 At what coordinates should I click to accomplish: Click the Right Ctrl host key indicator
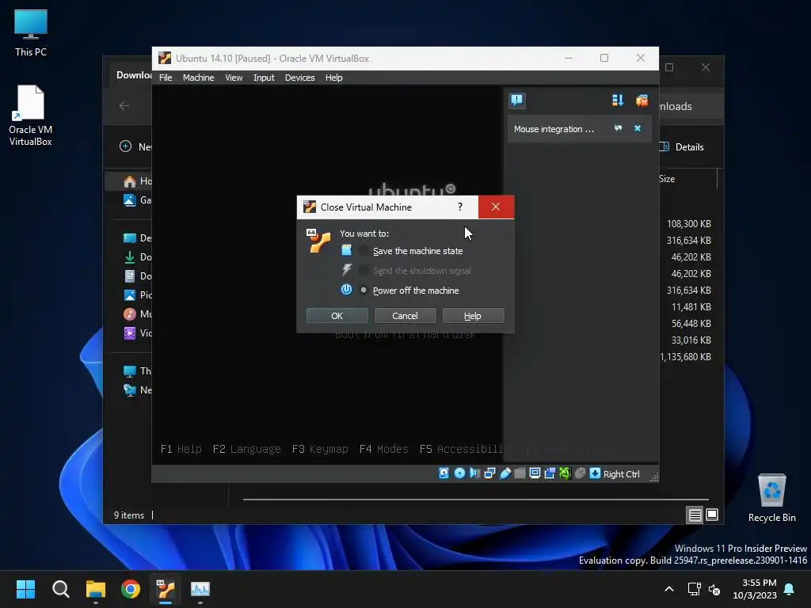(621, 474)
